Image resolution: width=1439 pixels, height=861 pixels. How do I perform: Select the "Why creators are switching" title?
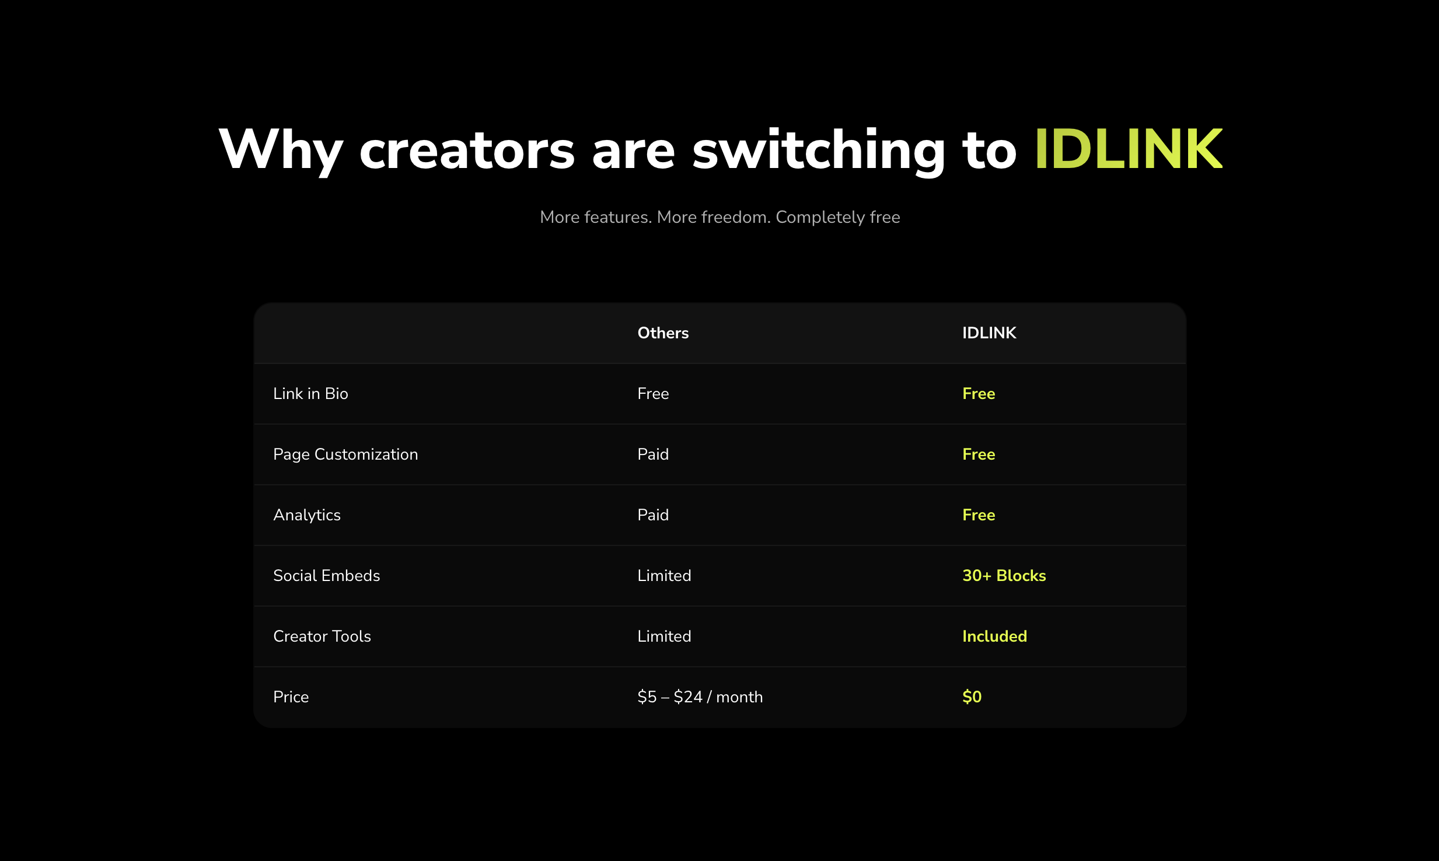tap(613, 150)
